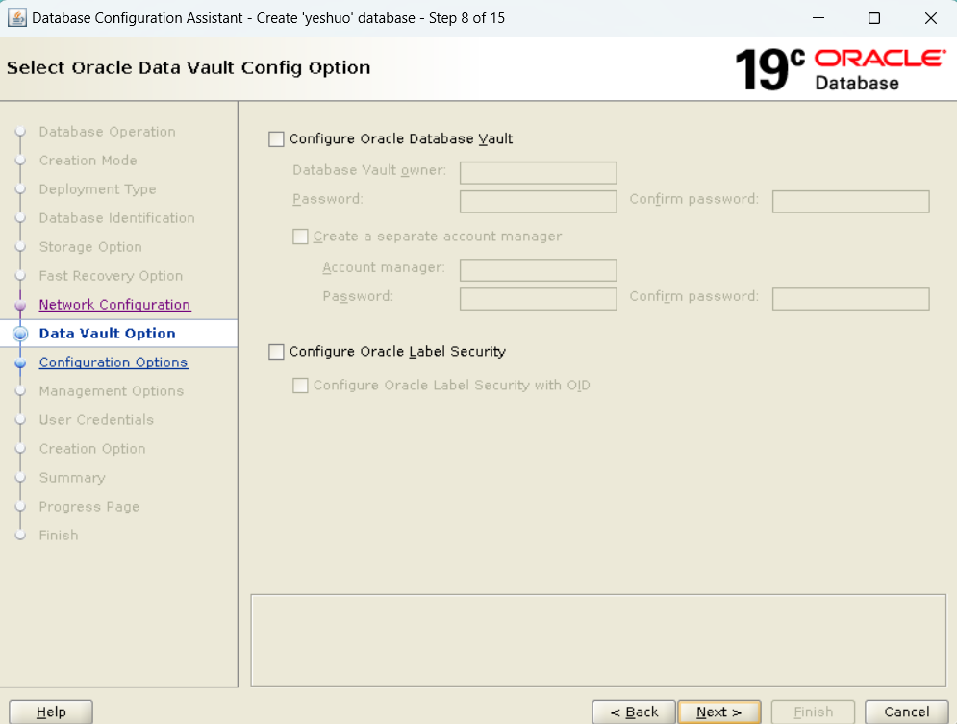Viewport: 957px width, 724px height.
Task: Tick Create a separate account manager
Action: [300, 237]
